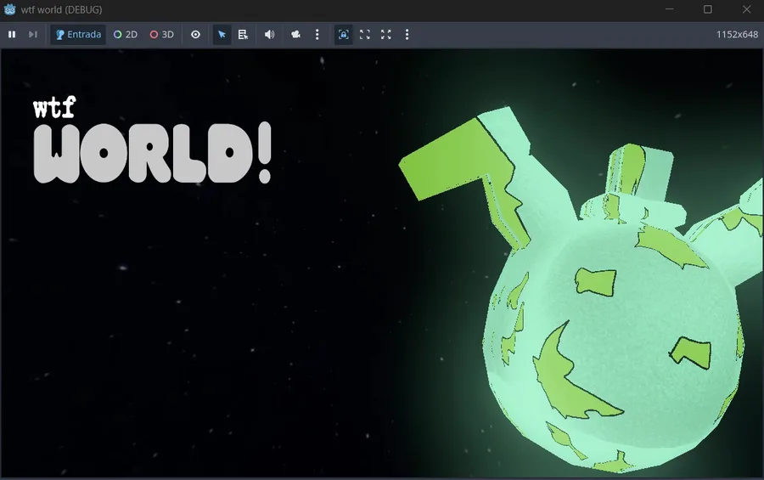Viewport: 764px width, 480px height.
Task: Advance to the next frame
Action: [32, 35]
